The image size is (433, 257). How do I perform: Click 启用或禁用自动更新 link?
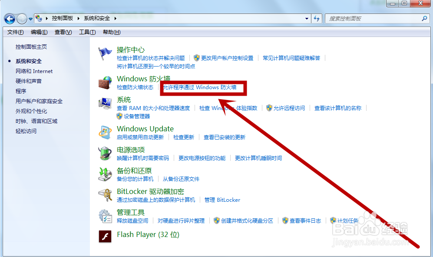[x=140, y=137]
